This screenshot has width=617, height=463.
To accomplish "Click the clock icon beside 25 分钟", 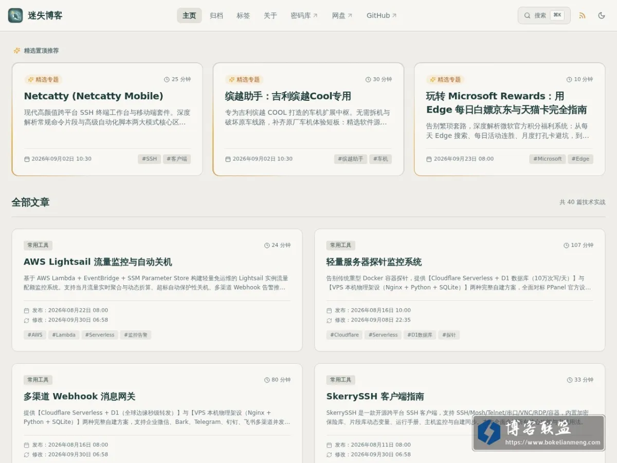I will coord(167,80).
